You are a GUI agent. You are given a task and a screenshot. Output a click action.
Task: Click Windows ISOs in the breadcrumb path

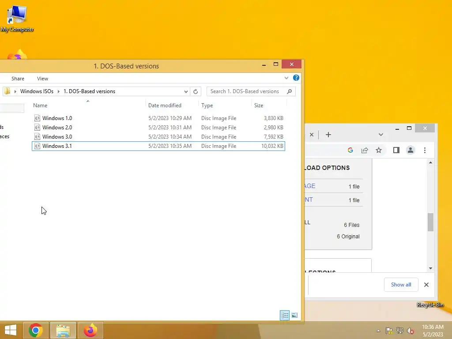coord(37,91)
